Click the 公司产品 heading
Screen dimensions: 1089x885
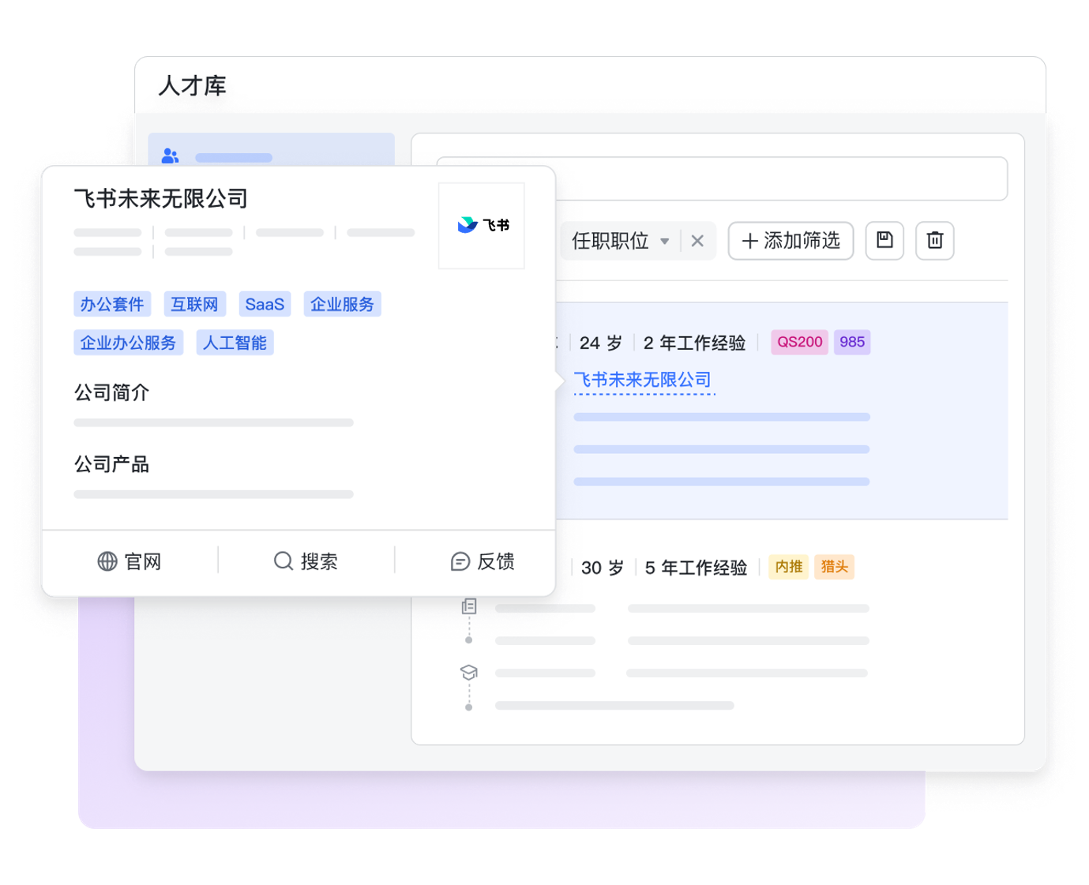pos(111,464)
